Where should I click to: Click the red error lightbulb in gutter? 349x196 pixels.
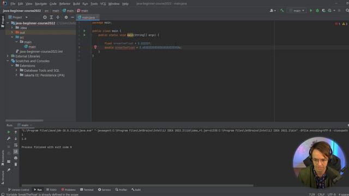(95, 47)
